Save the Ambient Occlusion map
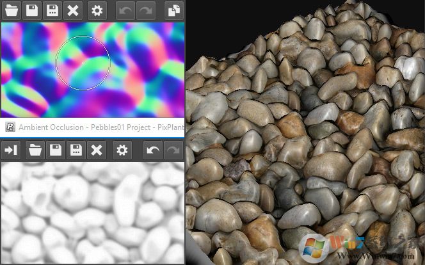This screenshot has height=265, width=425. click(x=56, y=150)
